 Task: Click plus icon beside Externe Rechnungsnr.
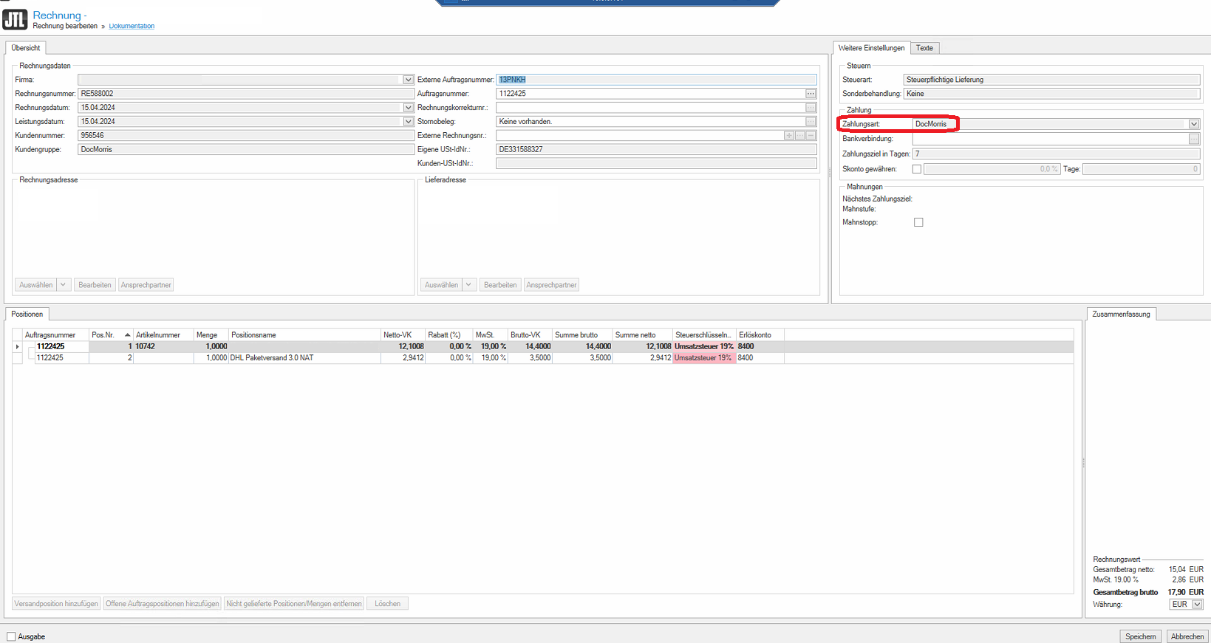789,136
